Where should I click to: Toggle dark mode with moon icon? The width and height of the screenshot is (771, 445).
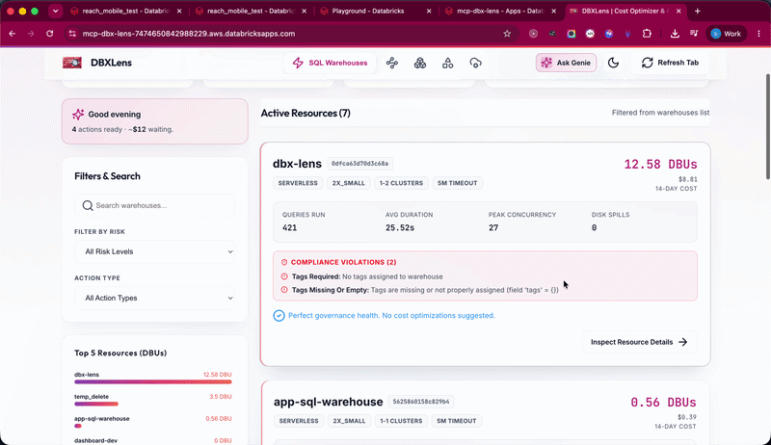coord(613,63)
